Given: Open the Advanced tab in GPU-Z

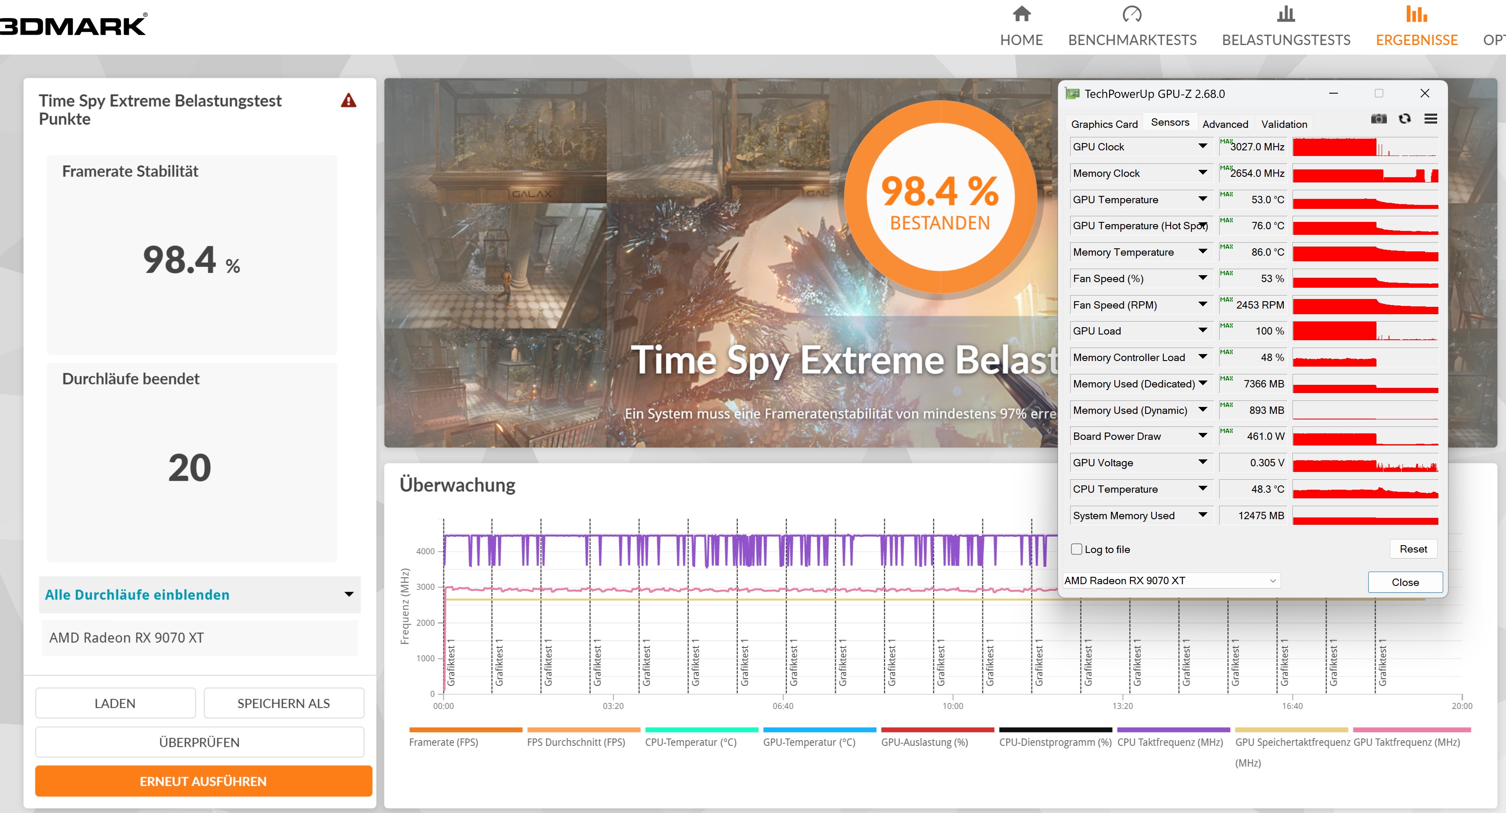Looking at the screenshot, I should pos(1225,124).
